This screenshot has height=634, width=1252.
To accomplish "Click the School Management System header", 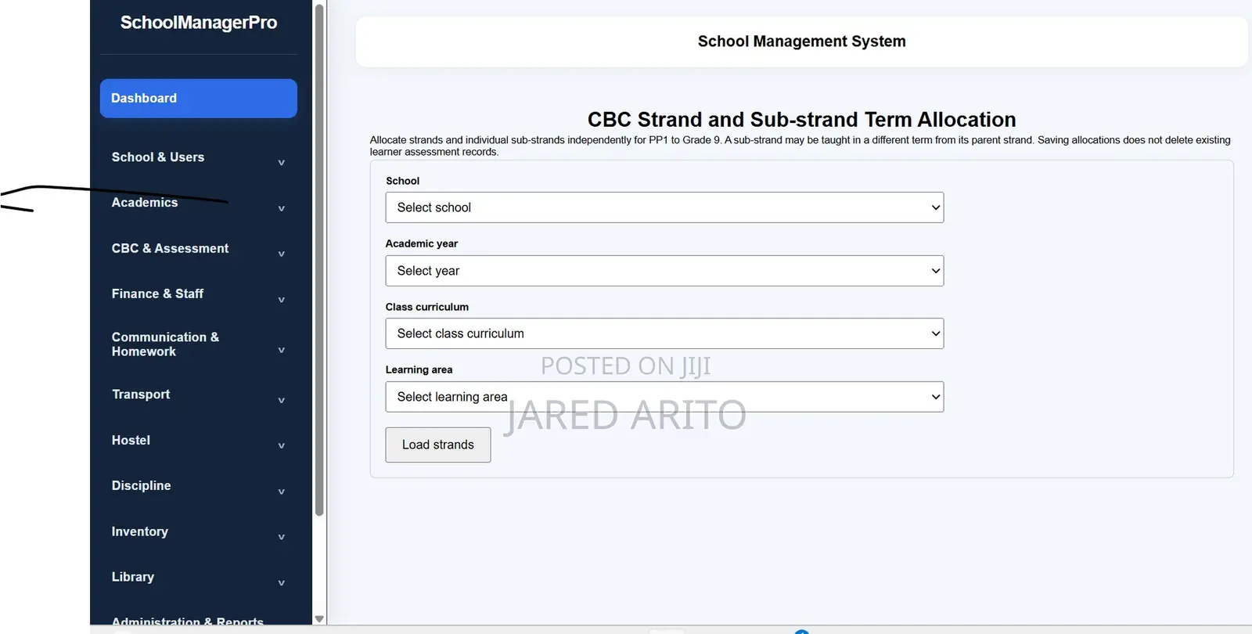I will pos(801,41).
